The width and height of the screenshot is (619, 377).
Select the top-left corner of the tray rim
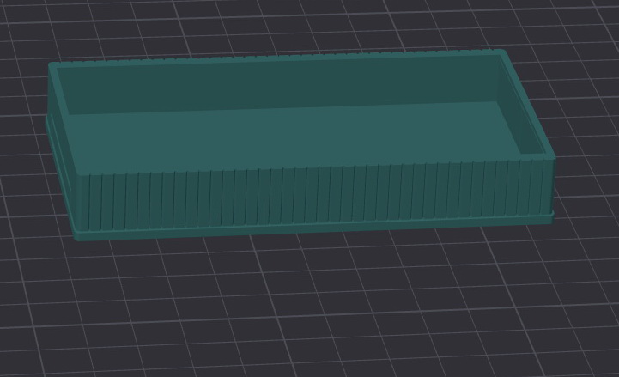(x=53, y=67)
